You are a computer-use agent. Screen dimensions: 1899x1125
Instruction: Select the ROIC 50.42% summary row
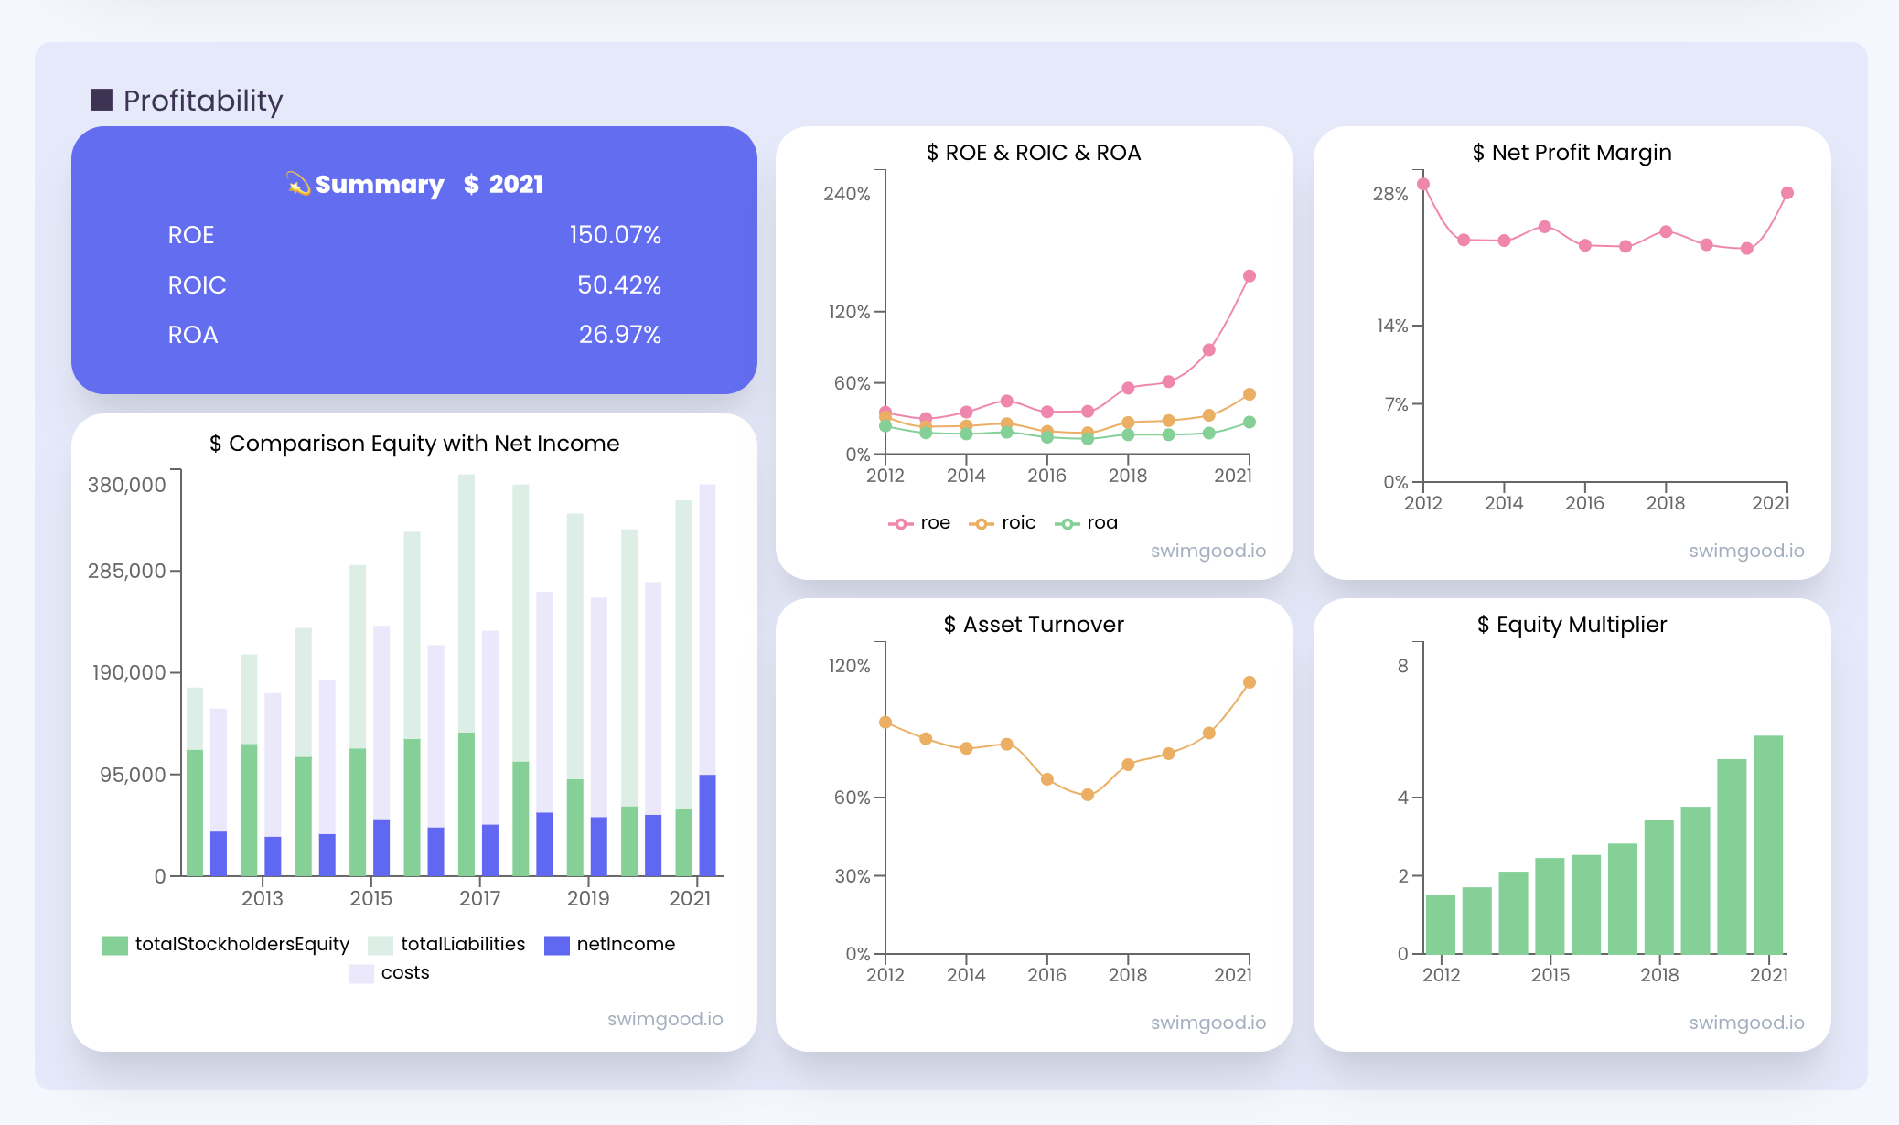413,285
